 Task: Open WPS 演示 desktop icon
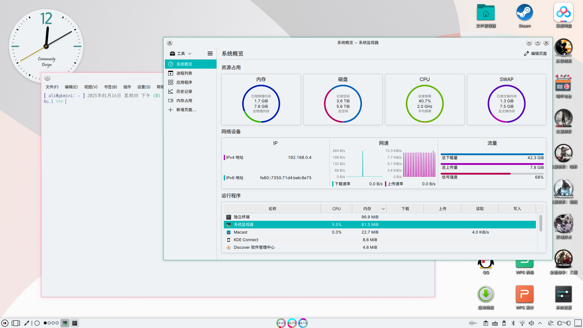tap(524, 298)
